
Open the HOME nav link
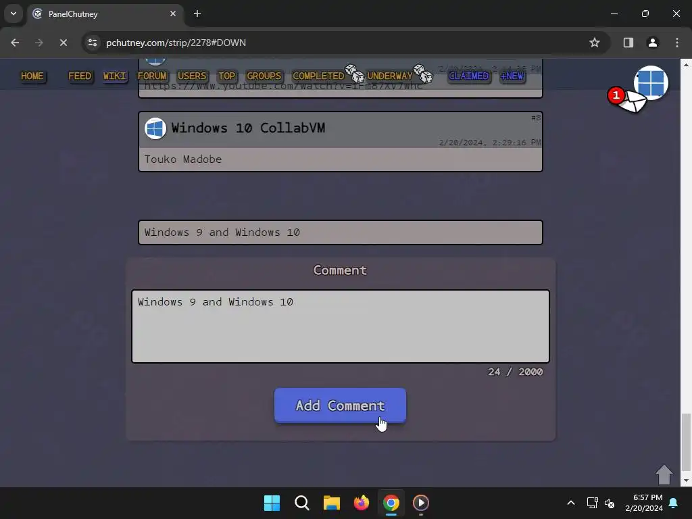(x=32, y=76)
